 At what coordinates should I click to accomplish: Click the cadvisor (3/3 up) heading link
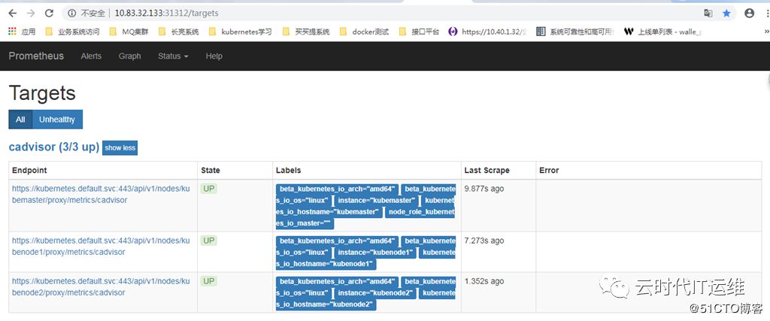coord(54,147)
